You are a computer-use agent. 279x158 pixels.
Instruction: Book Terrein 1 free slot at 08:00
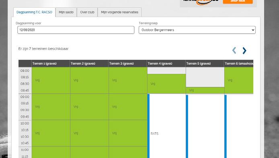pyautogui.click(x=51, y=80)
